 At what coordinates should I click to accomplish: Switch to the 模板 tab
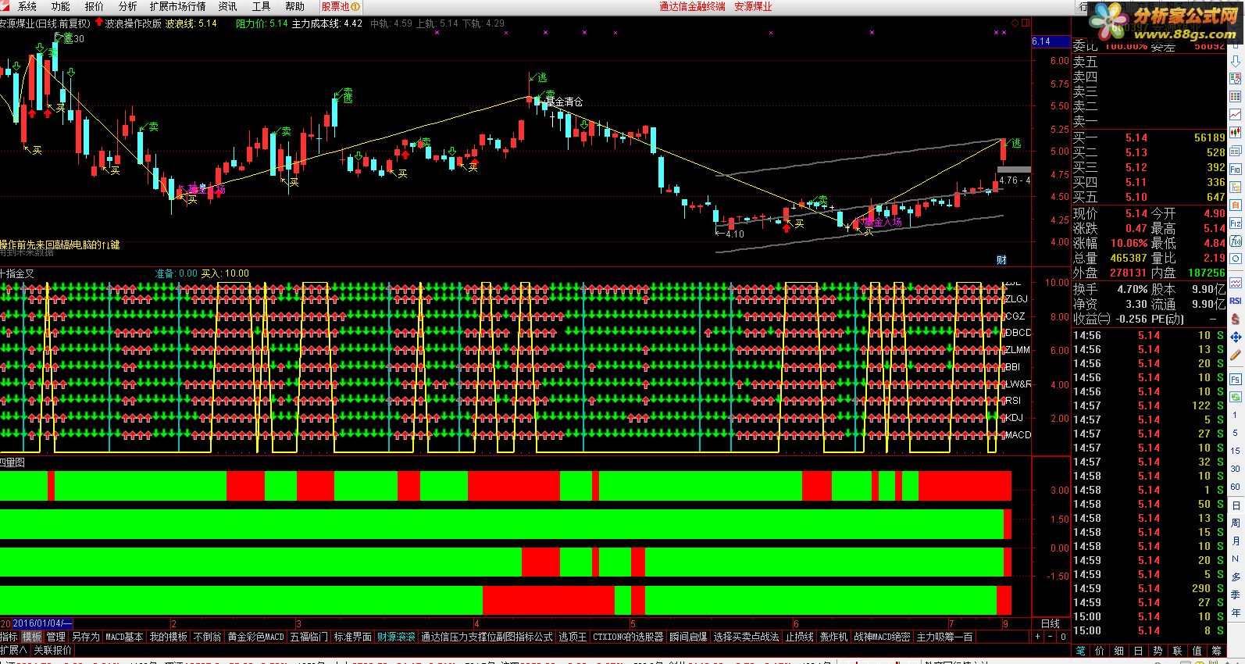pos(31,637)
